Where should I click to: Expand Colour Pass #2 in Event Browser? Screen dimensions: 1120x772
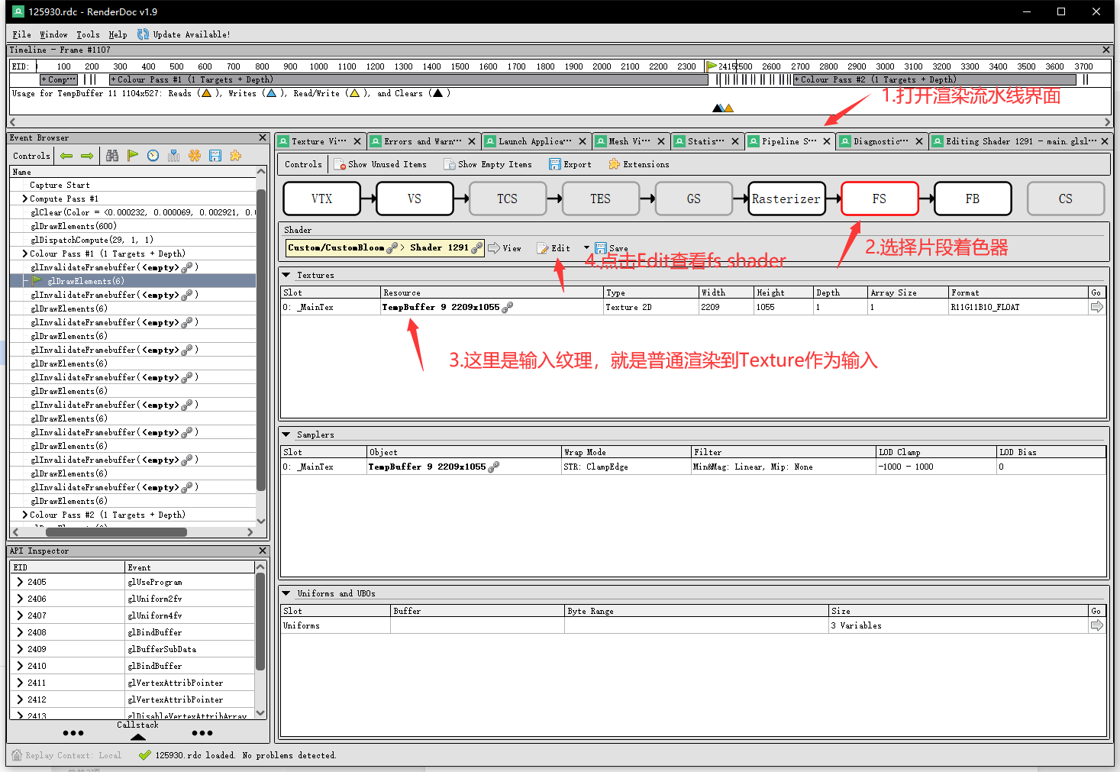(x=24, y=515)
